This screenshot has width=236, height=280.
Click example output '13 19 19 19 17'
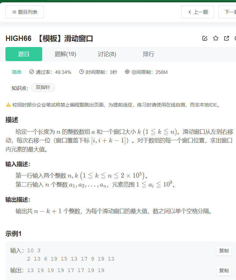coord(66,270)
